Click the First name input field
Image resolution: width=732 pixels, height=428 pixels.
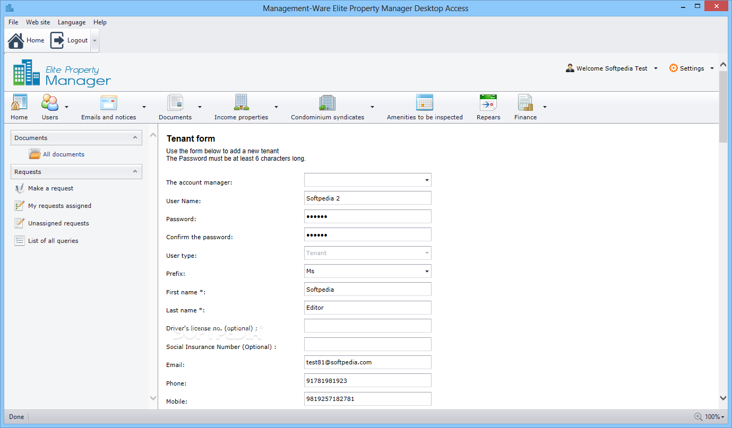(368, 289)
